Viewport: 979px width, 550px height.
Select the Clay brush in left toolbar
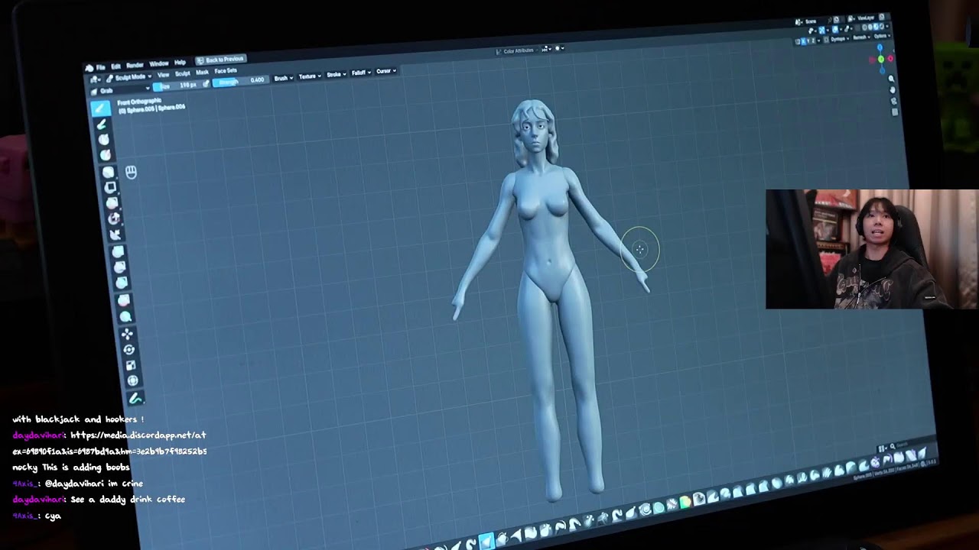pyautogui.click(x=103, y=141)
